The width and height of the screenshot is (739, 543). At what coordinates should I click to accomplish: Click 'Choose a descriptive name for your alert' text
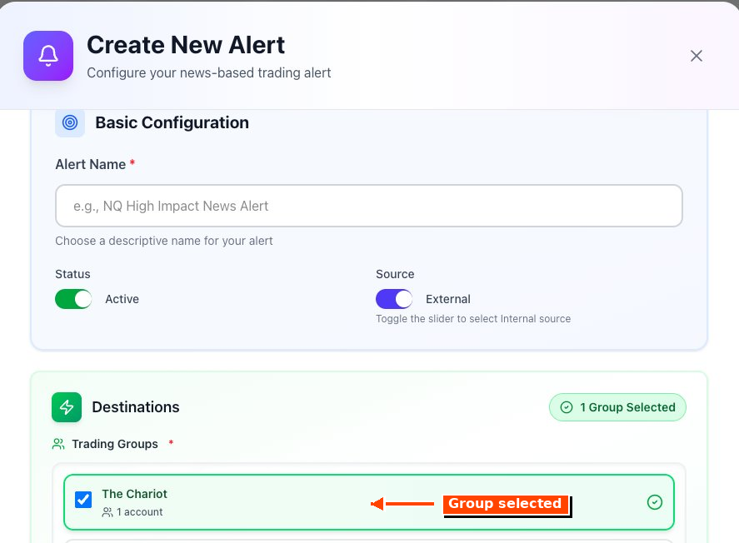pos(164,241)
